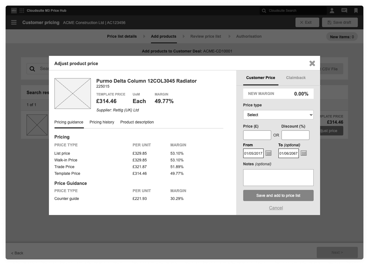Open the app launcher grid icon
The height and width of the screenshot is (265, 369).
pos(22,11)
